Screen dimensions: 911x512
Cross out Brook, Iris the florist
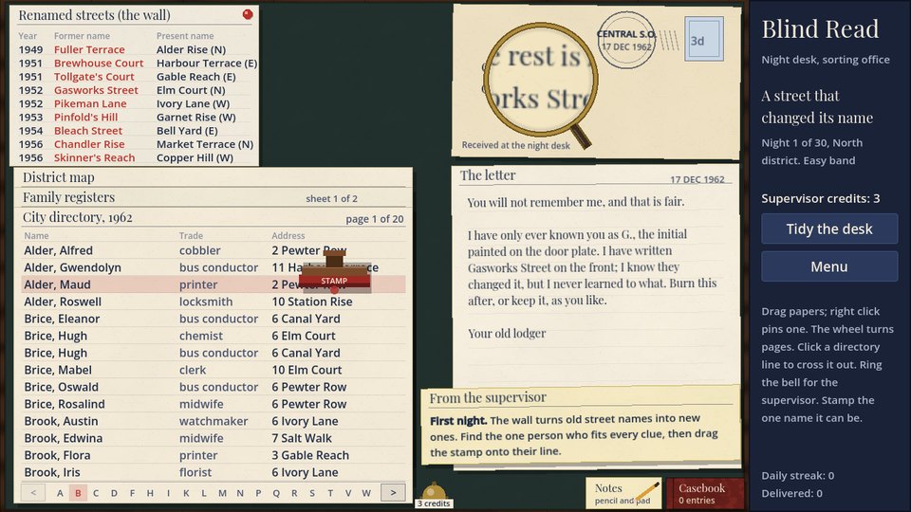214,472
